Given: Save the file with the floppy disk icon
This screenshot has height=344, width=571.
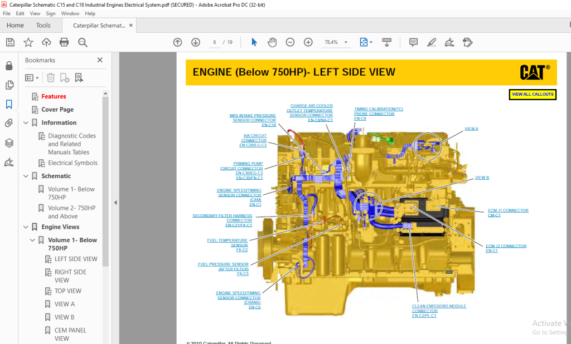Looking at the screenshot, I should (x=10, y=42).
